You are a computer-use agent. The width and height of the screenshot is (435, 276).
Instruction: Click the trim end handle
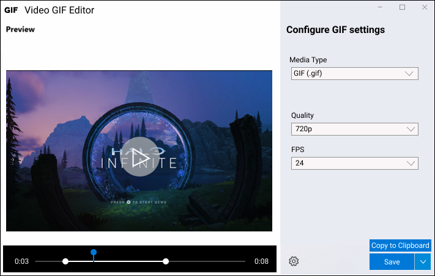click(x=166, y=261)
